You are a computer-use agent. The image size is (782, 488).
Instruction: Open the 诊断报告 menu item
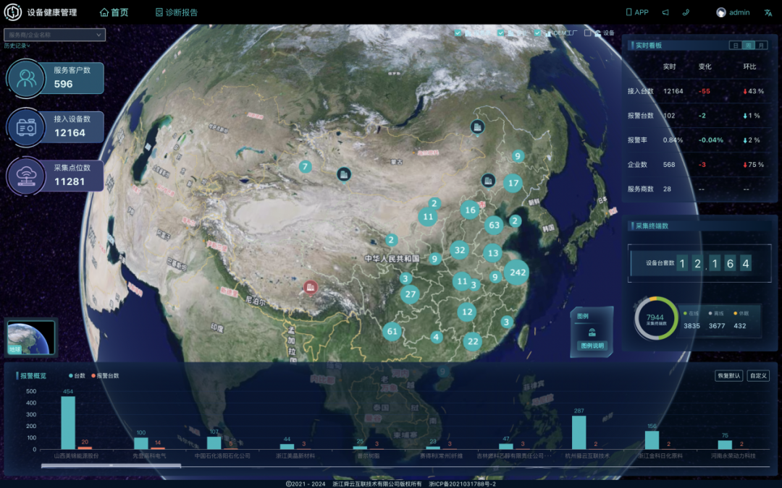coord(177,12)
